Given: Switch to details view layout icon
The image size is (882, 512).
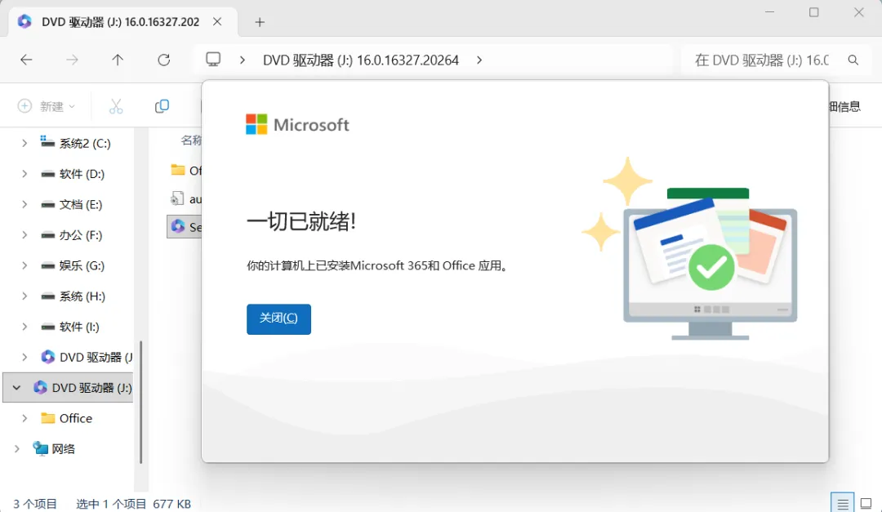Looking at the screenshot, I should (x=842, y=503).
